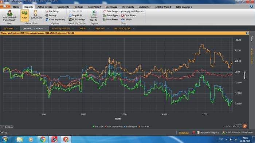
Task: Open the SnowieApp tab
Action: pos(111,7)
